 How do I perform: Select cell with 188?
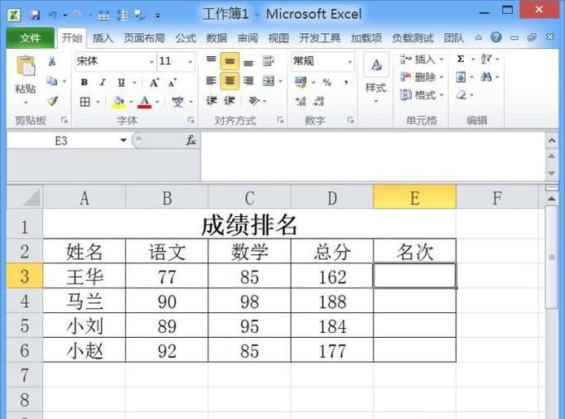(x=332, y=301)
